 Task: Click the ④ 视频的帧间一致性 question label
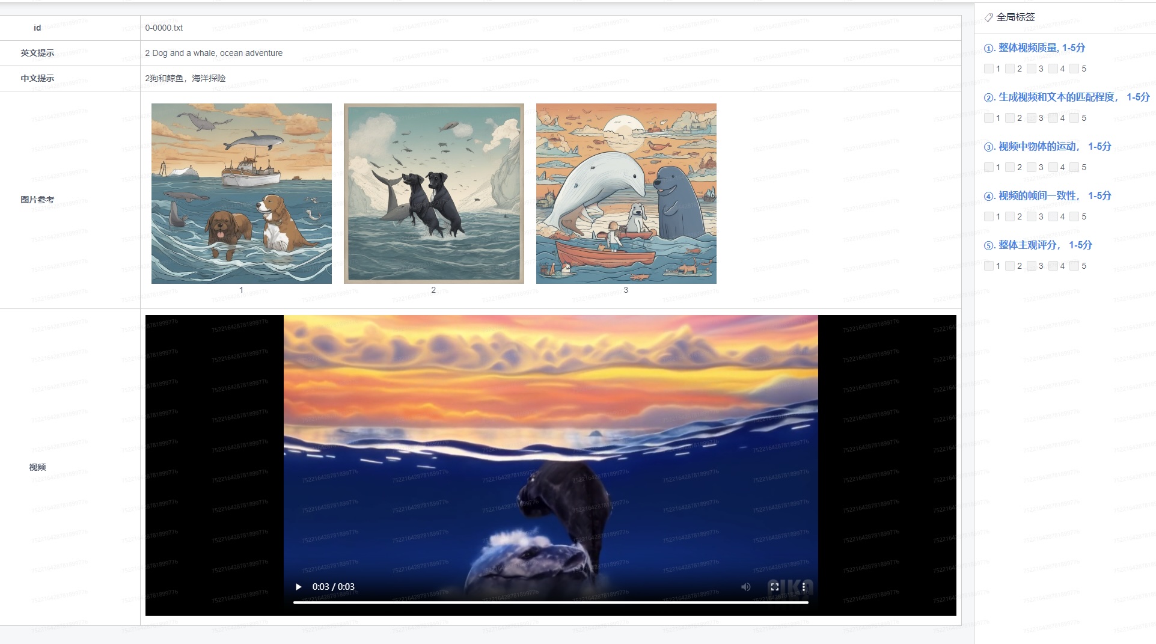[x=1048, y=195]
